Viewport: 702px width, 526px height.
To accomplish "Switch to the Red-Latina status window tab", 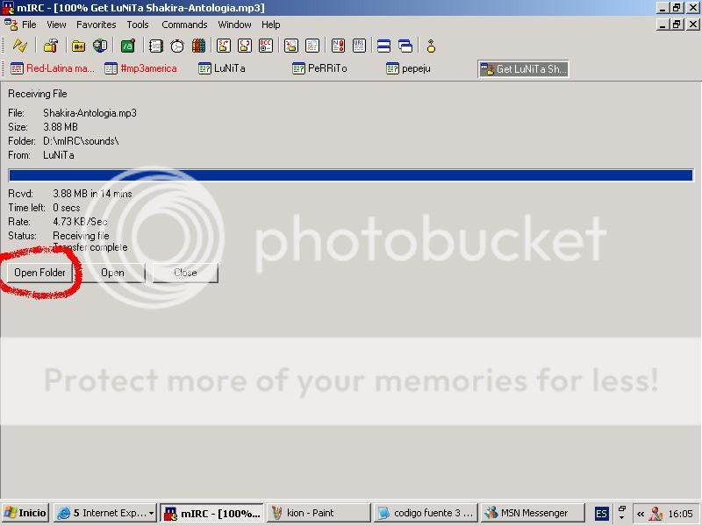I will click(53, 68).
